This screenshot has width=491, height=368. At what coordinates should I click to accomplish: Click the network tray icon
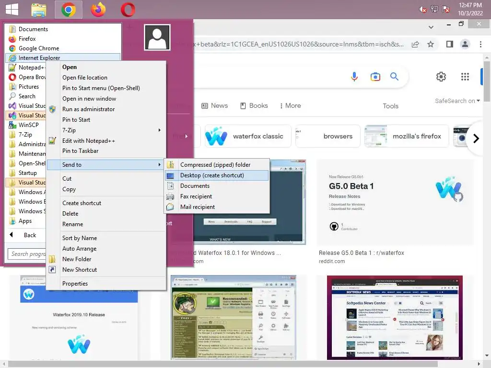[434, 9]
